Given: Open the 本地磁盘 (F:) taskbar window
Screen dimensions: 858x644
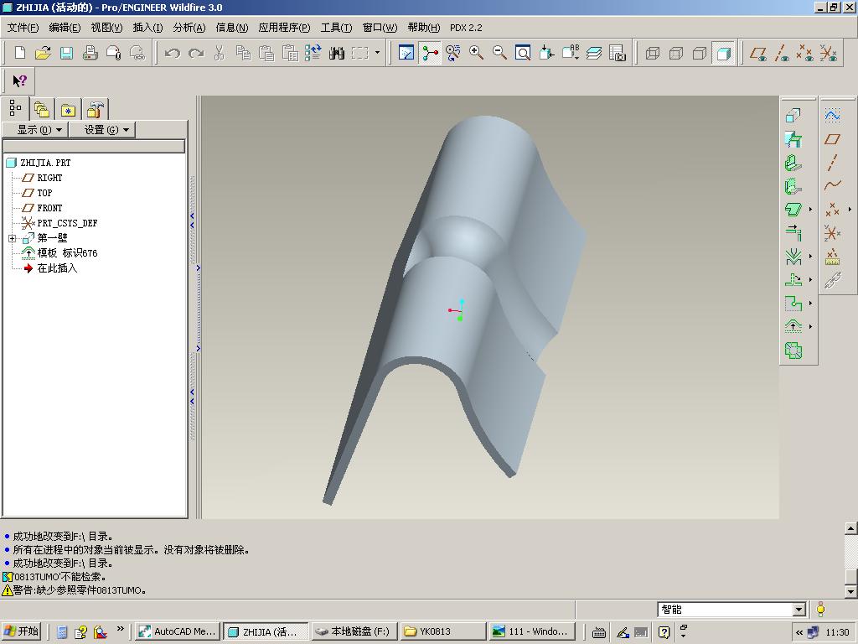Looking at the screenshot, I should point(354,631).
